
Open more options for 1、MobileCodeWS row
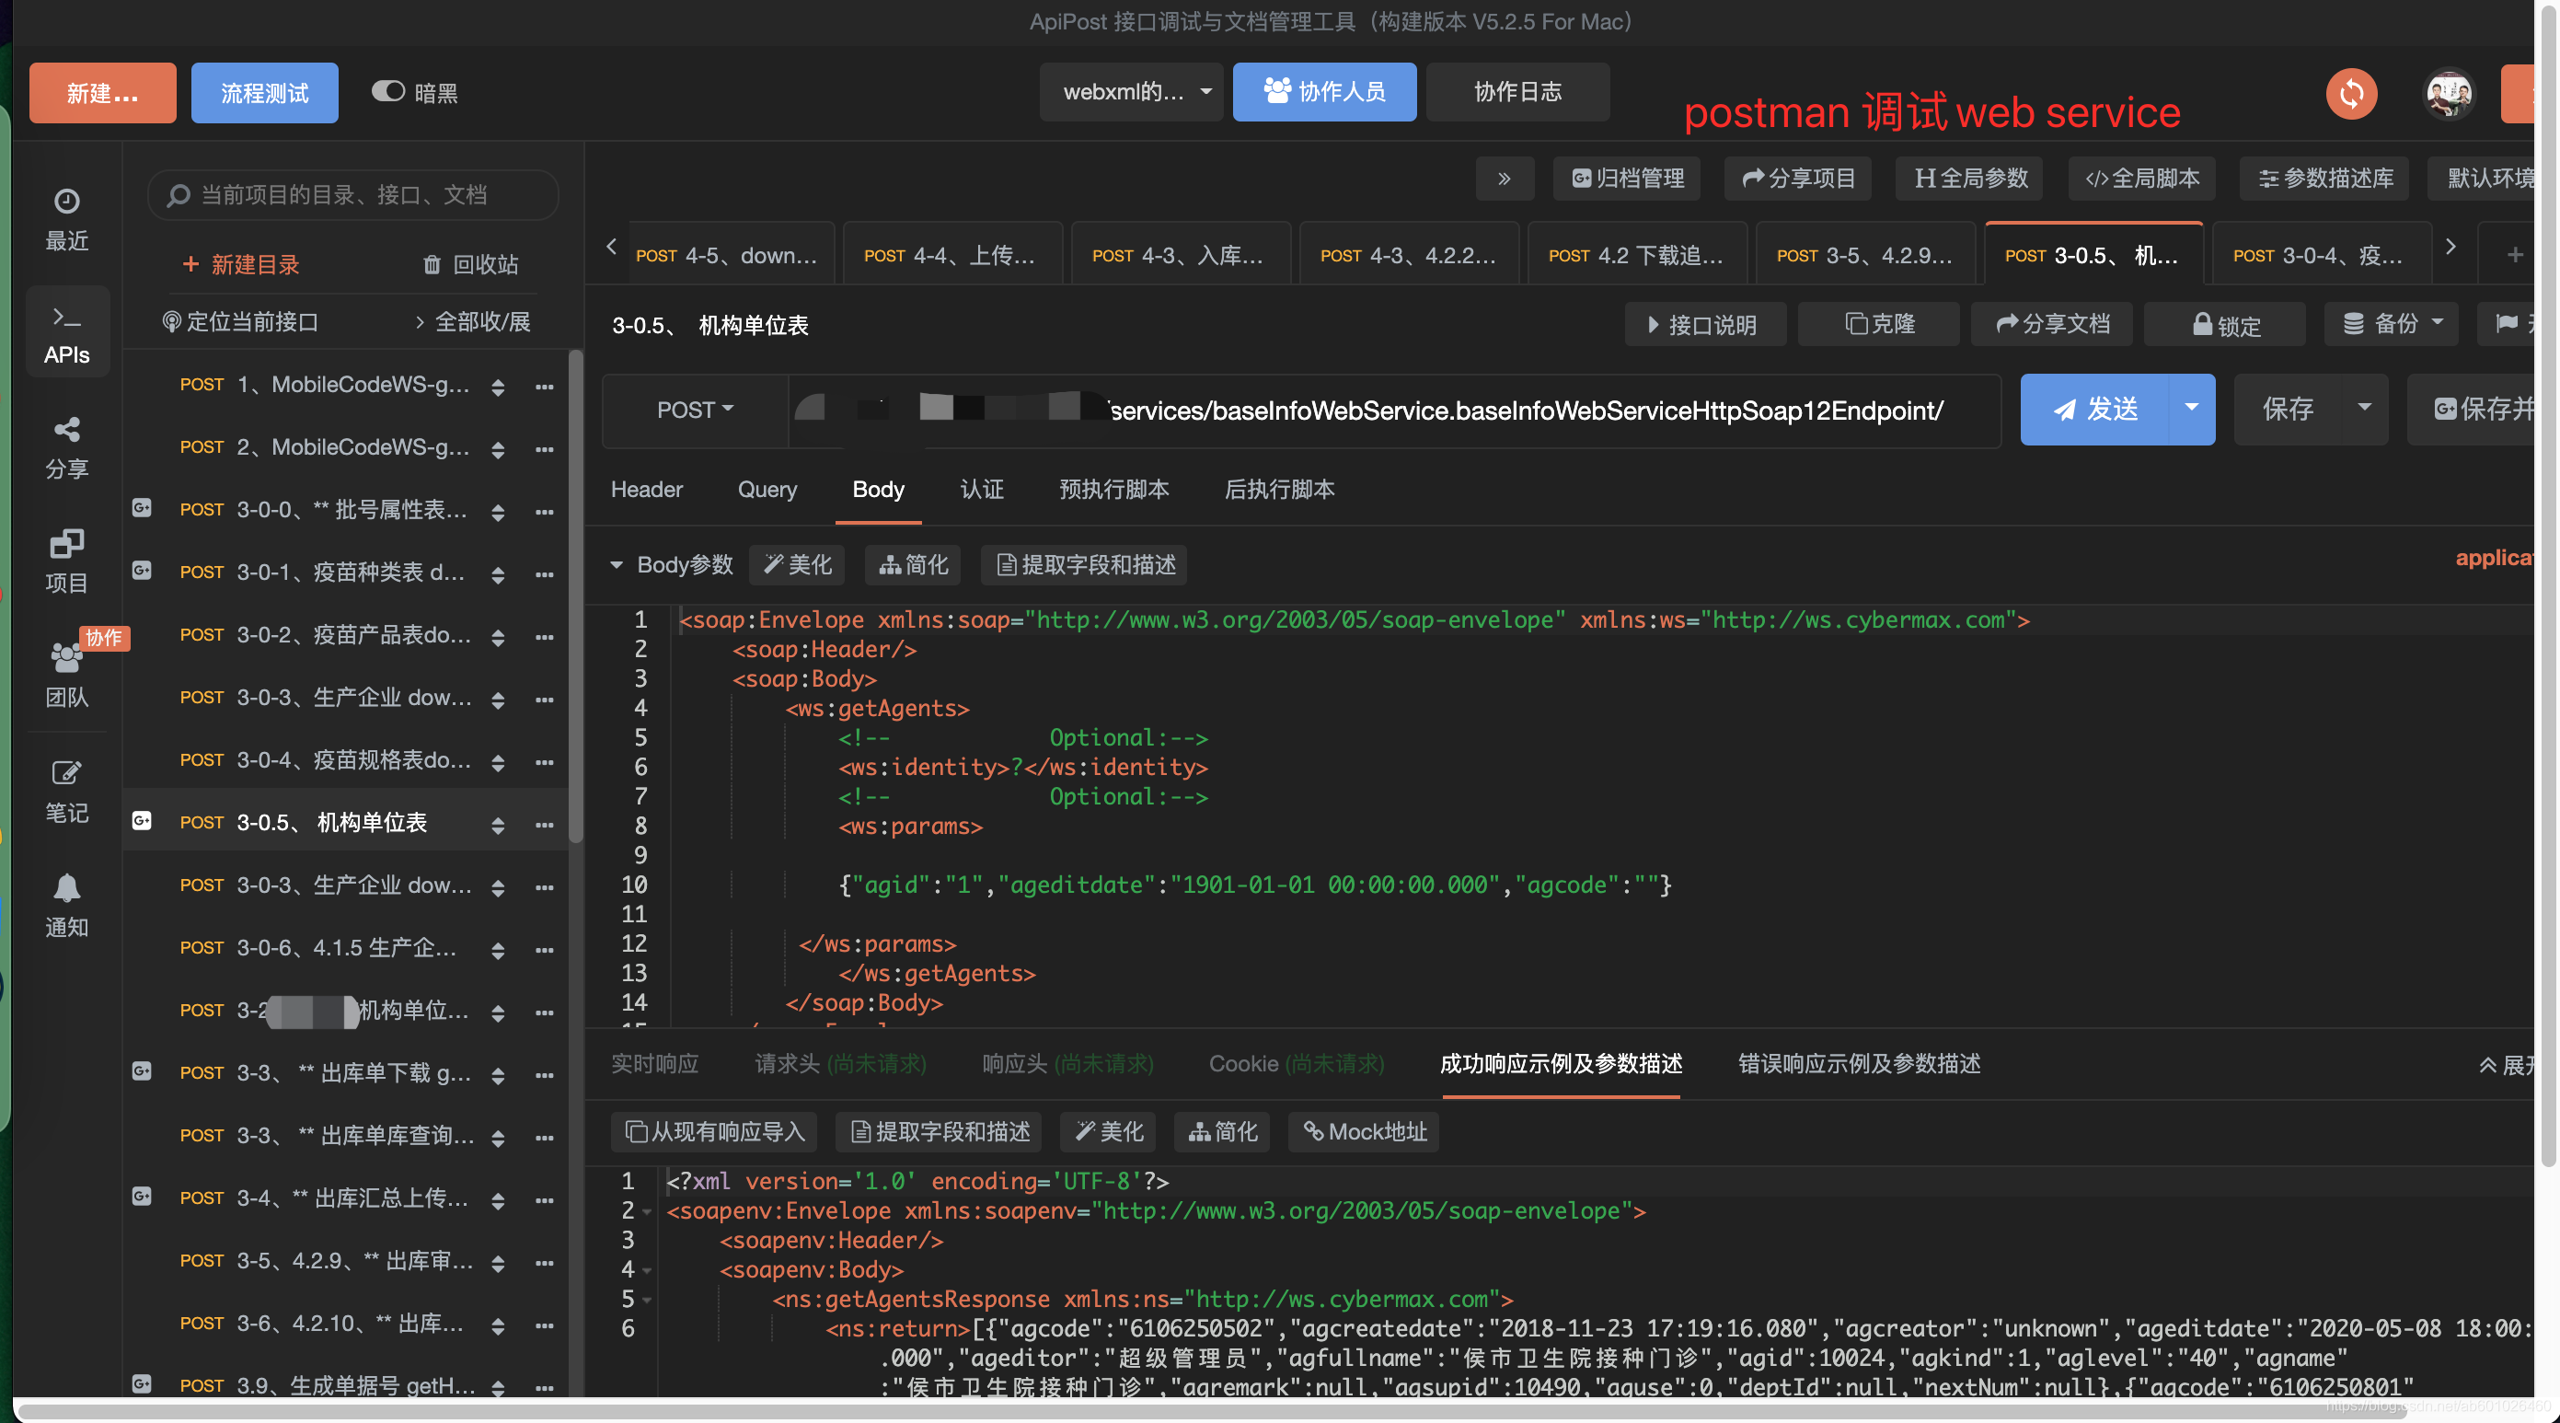click(x=545, y=386)
